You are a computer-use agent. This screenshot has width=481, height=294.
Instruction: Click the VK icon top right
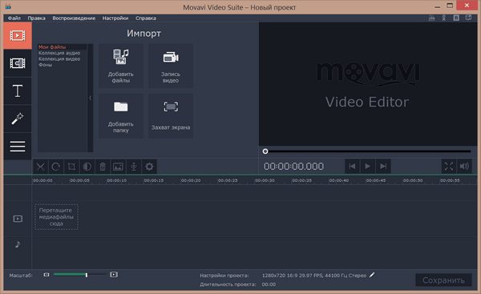(x=456, y=18)
